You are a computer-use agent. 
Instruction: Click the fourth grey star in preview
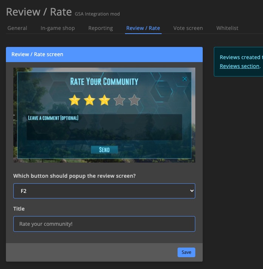[x=119, y=100]
